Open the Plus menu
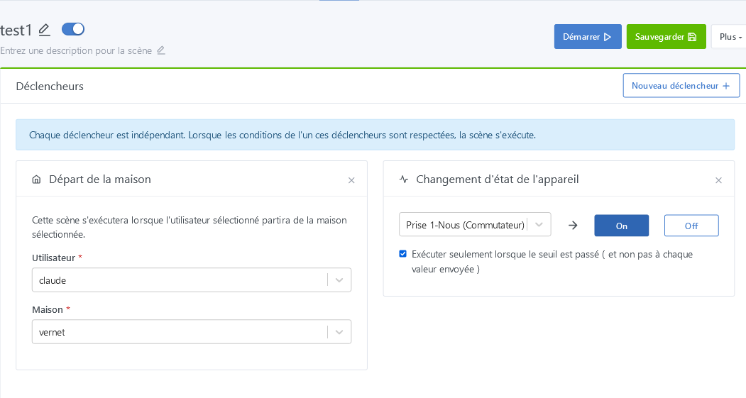746x398 pixels. pyautogui.click(x=730, y=37)
